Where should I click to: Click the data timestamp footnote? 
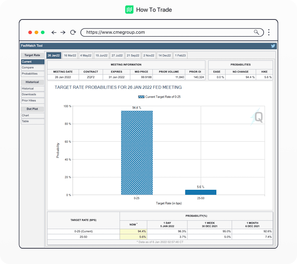click(x=160, y=242)
